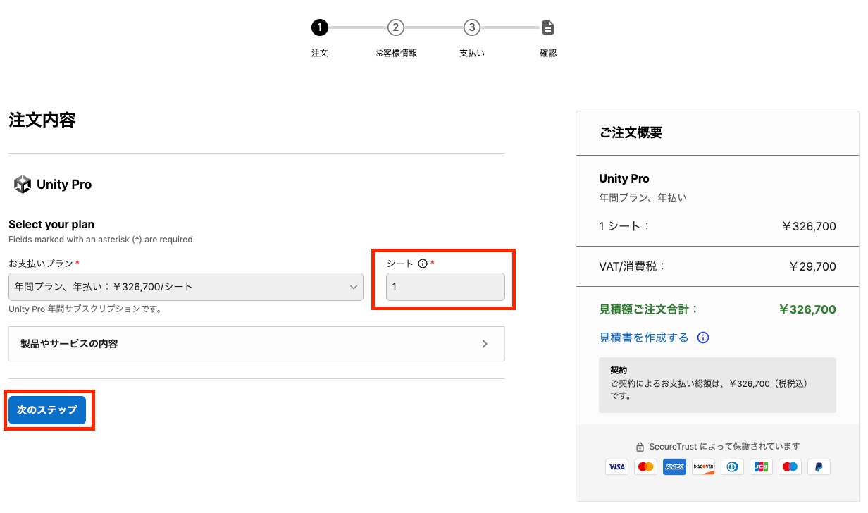
Task: Click the Maestro card icon
Action: (790, 466)
